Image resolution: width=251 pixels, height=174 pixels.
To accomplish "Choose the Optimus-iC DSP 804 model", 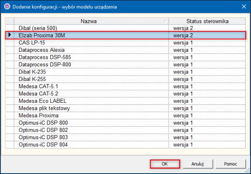I will (x=43, y=145).
